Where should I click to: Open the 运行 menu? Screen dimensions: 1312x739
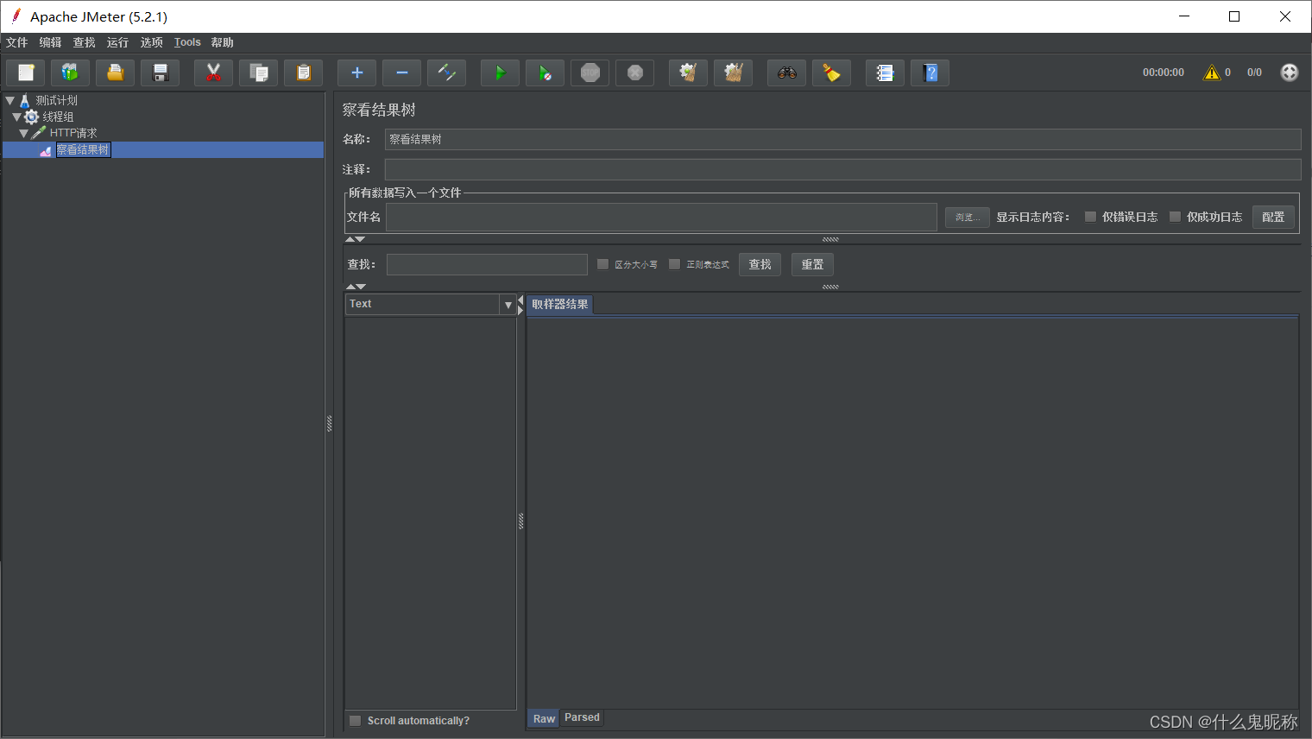tap(117, 42)
